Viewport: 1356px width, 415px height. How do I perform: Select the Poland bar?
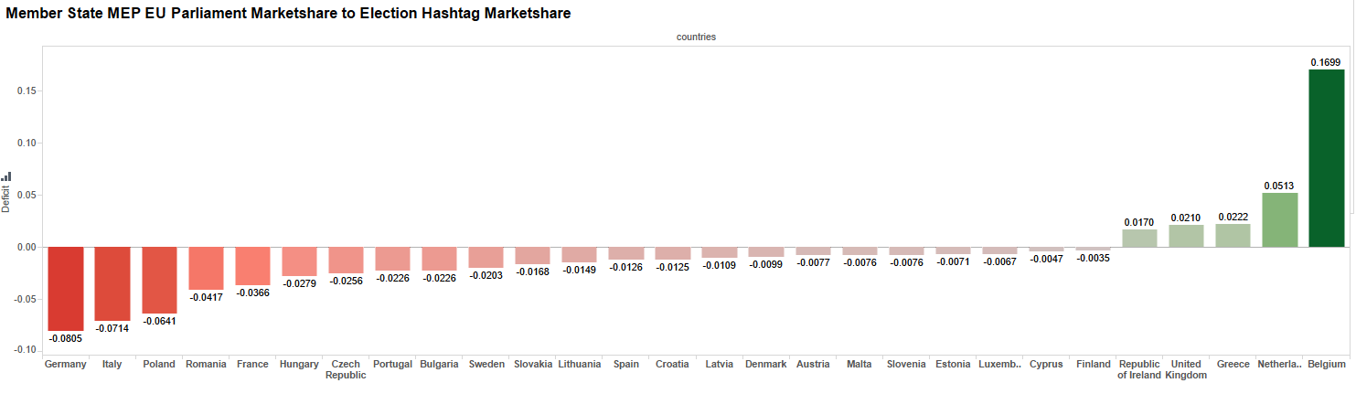[x=159, y=280]
